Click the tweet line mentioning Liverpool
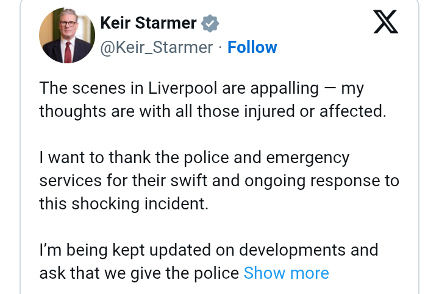The width and height of the screenshot is (439, 294). (x=202, y=89)
